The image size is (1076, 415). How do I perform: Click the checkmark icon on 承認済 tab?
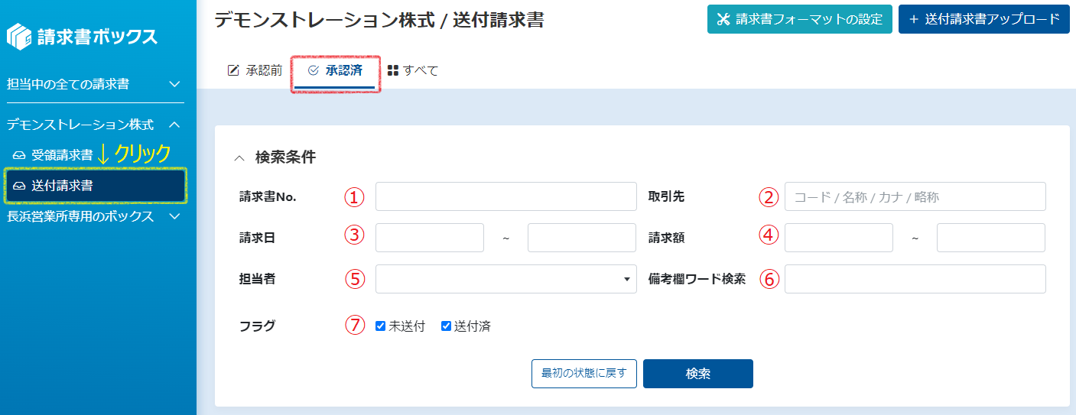[313, 70]
